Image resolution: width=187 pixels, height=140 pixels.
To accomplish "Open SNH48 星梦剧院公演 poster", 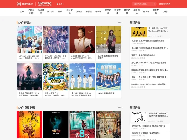I will click(108, 77).
